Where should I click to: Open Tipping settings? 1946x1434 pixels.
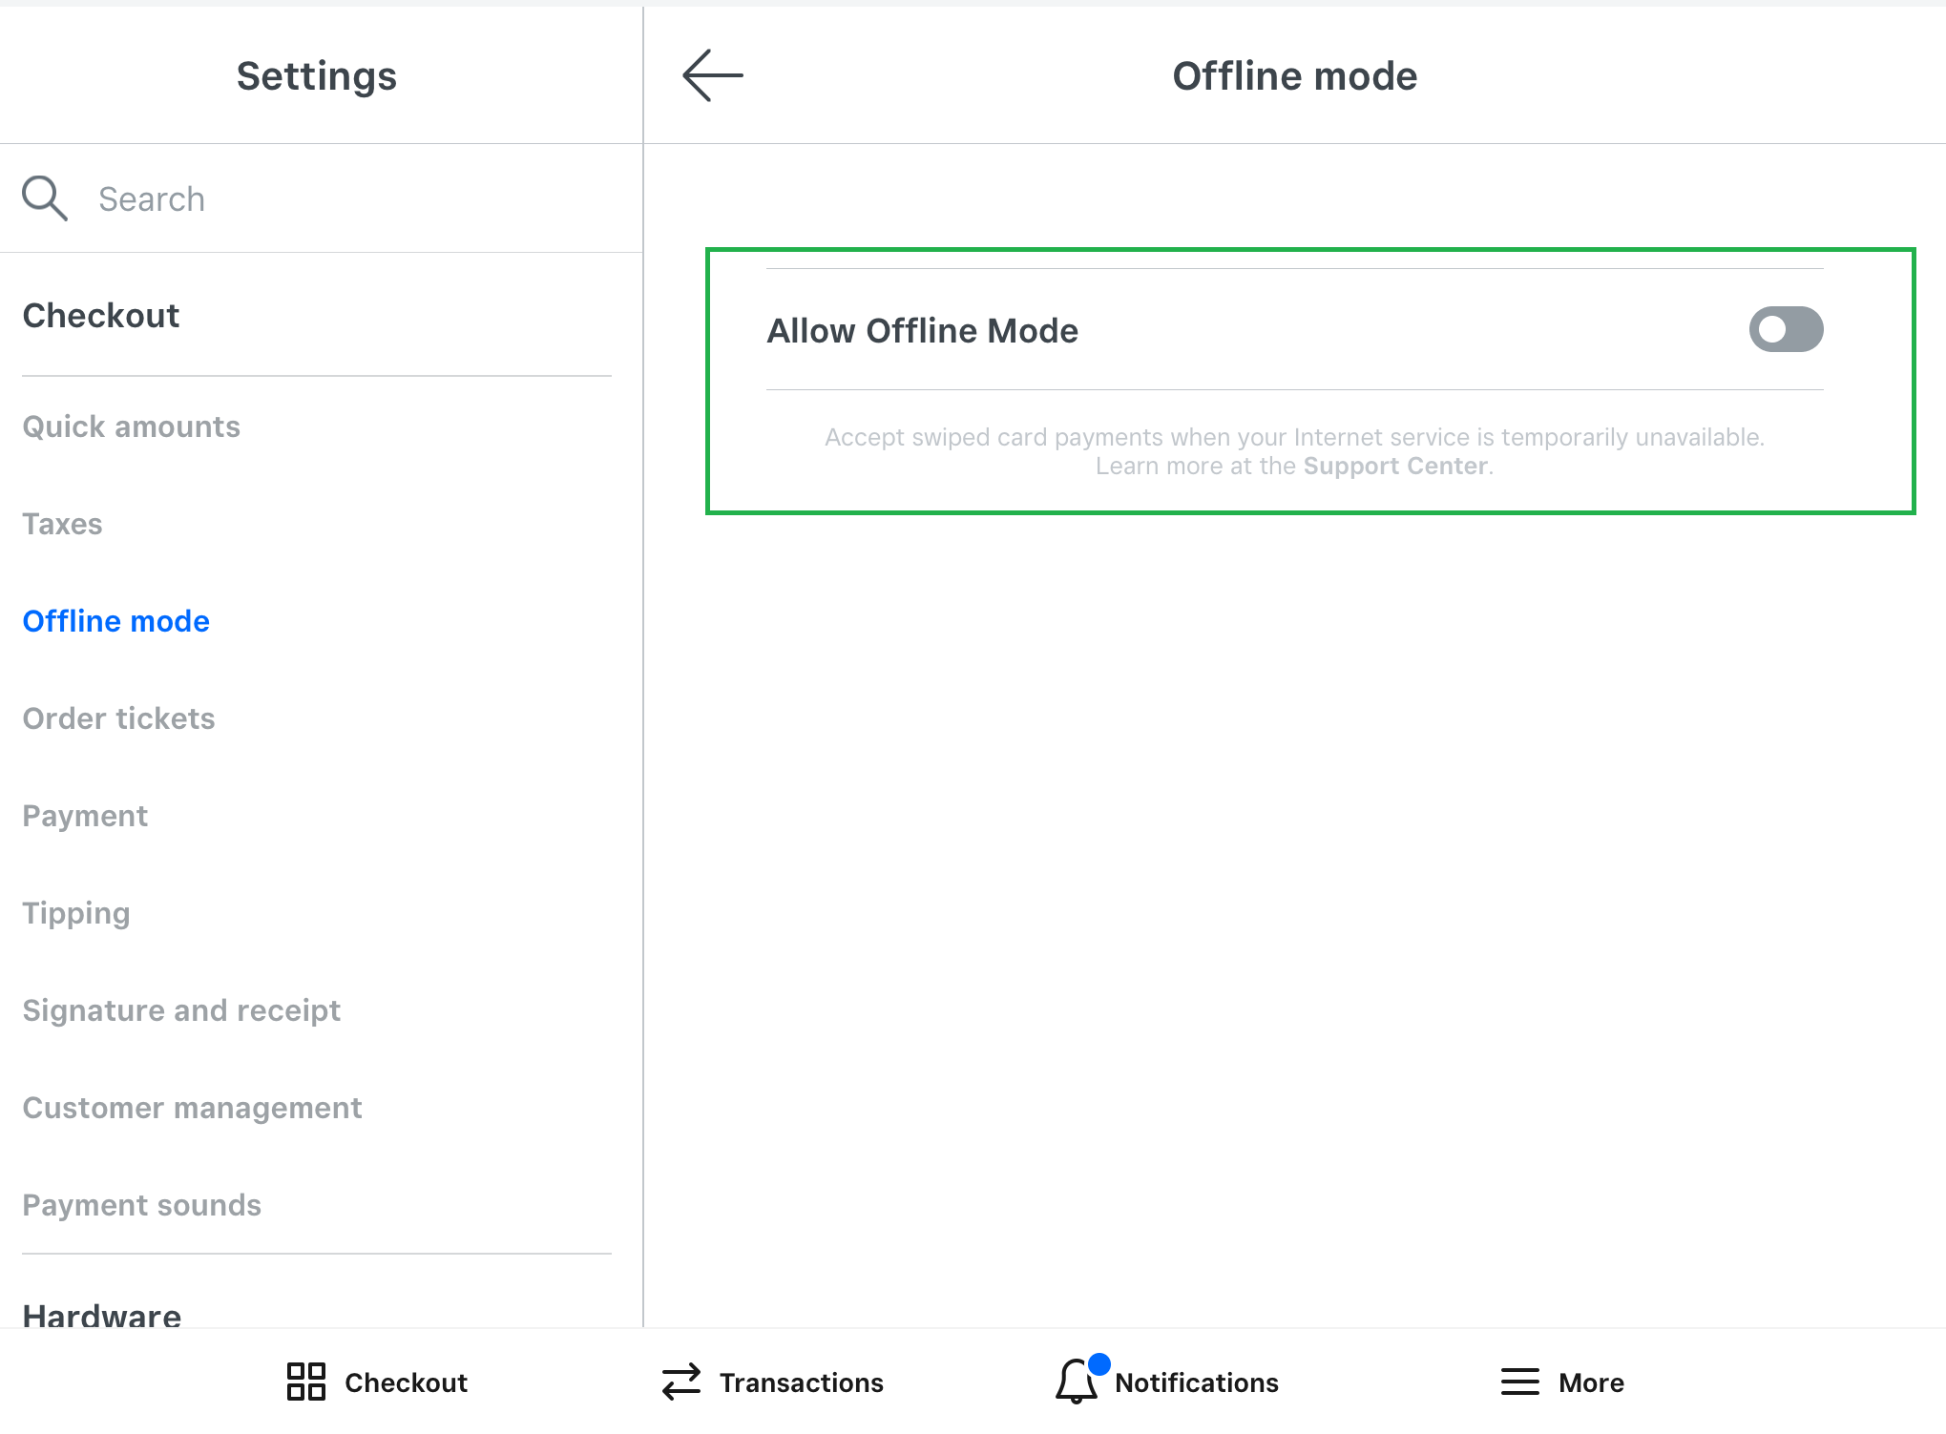point(76,913)
